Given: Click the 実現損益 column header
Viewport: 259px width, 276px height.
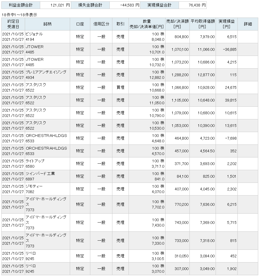Looking at the screenshot, I should pyautogui.click(x=227, y=24).
